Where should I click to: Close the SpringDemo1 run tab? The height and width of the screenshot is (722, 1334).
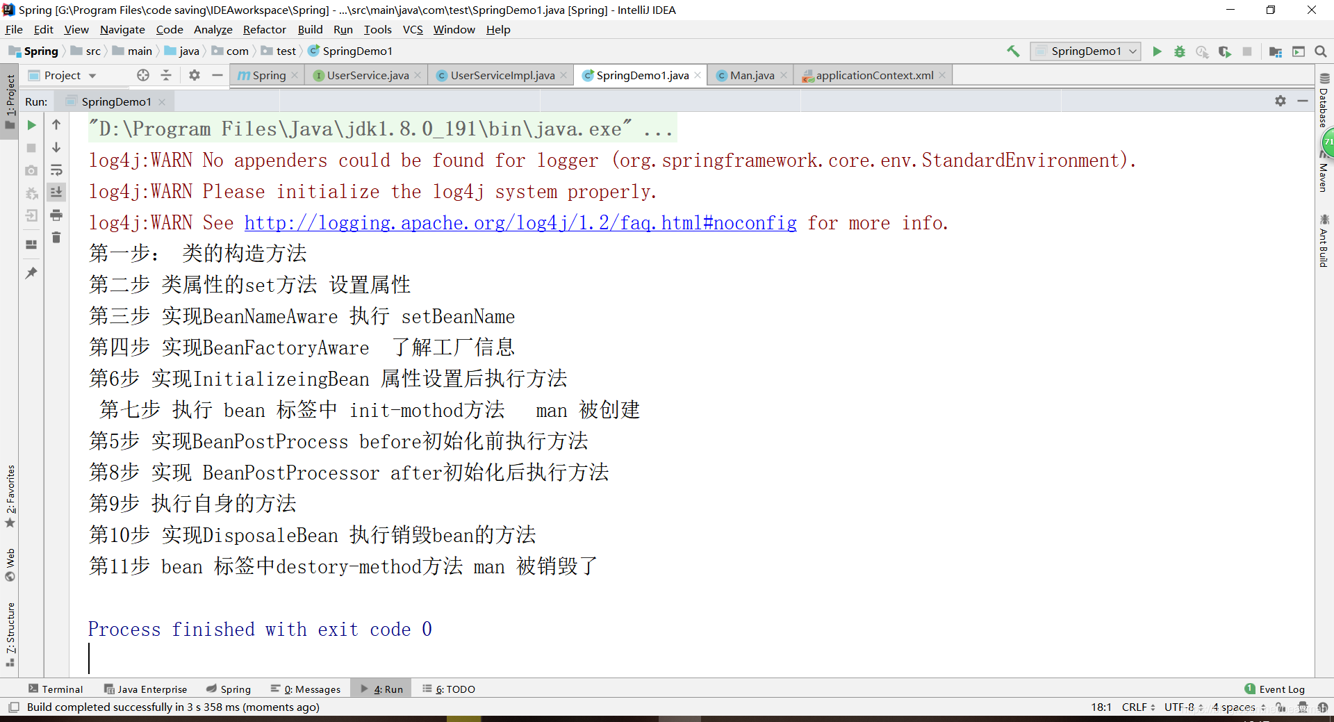coord(162,101)
